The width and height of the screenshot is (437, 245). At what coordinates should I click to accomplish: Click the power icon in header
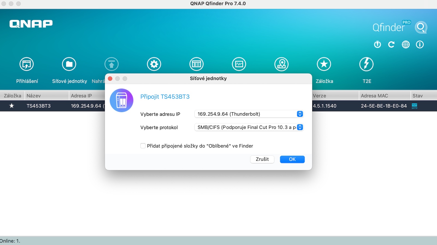pyautogui.click(x=377, y=44)
